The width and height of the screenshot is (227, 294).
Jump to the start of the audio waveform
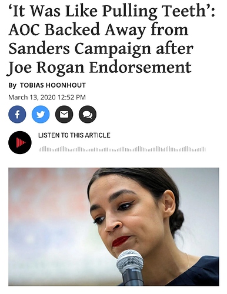[39, 149]
